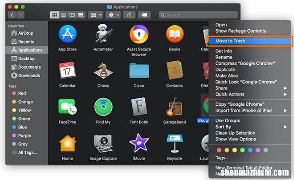294x180 pixels.
Task: Select the Image Capture app icon
Action: point(103,143)
